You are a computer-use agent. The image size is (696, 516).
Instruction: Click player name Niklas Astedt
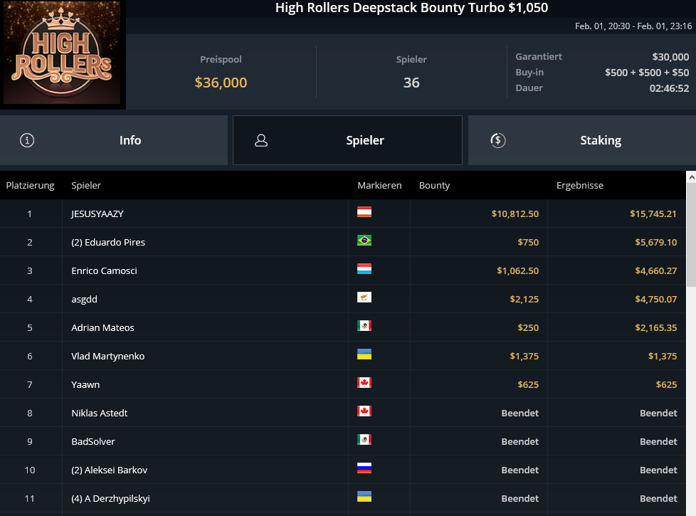pyautogui.click(x=100, y=413)
